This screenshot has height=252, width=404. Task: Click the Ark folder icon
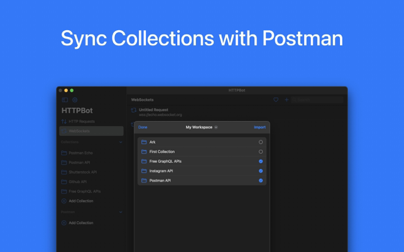pyautogui.click(x=144, y=142)
